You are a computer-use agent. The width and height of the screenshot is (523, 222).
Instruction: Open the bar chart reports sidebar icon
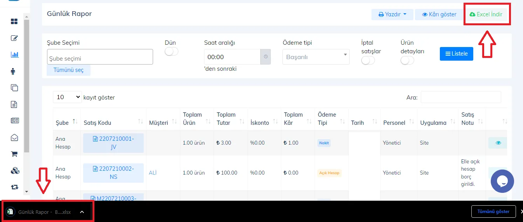coord(14,55)
